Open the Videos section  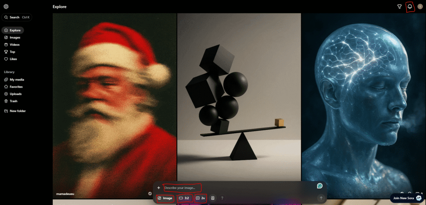click(x=15, y=44)
